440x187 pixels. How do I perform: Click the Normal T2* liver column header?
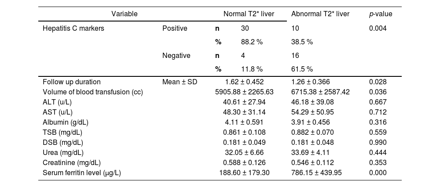pos(249,14)
